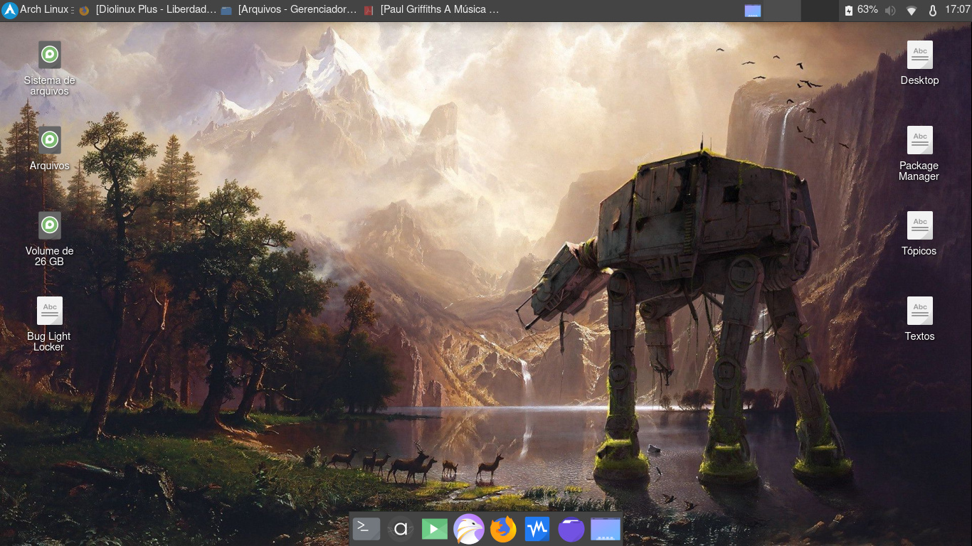Launch Falkon browser from the dock
This screenshot has height=546, width=972.
(x=469, y=529)
